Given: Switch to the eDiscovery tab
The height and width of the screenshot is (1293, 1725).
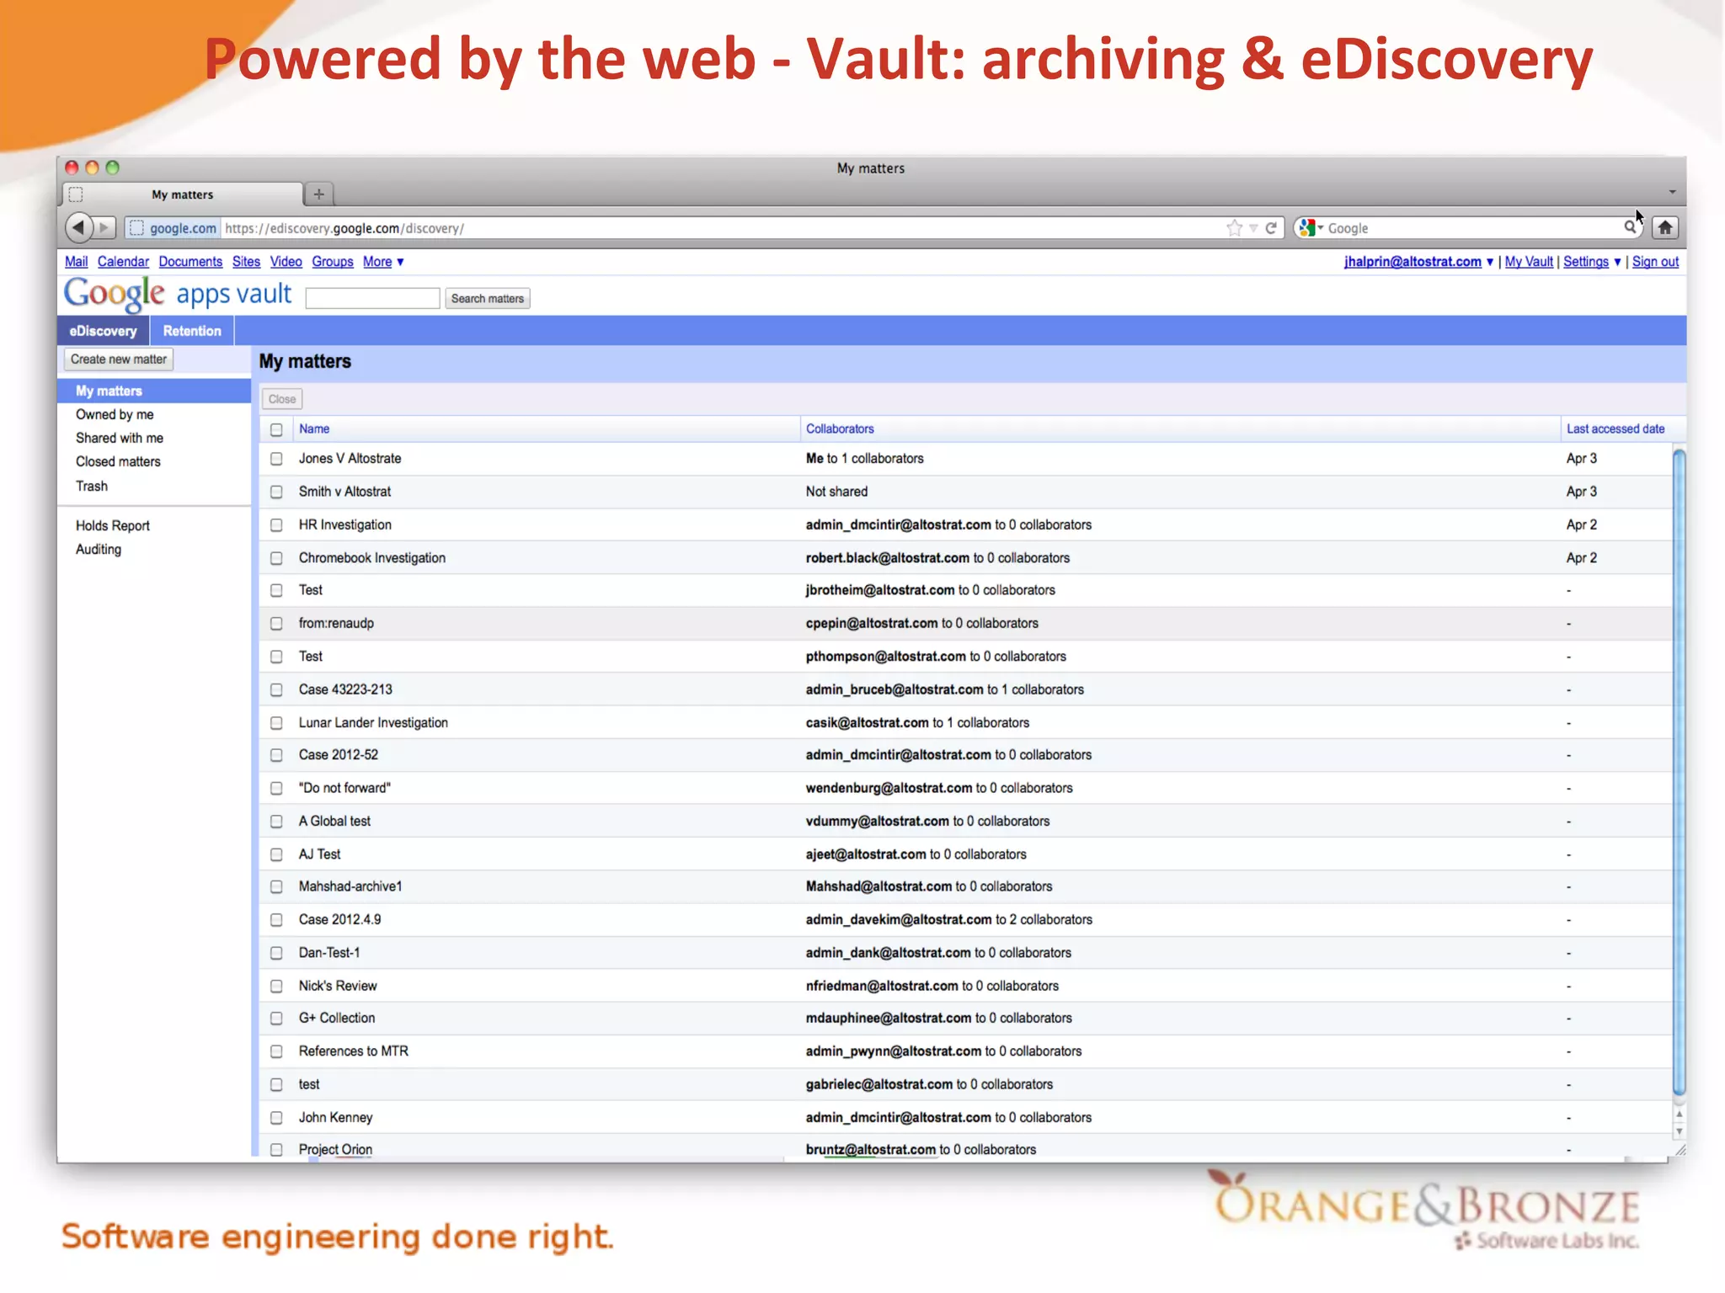Looking at the screenshot, I should (x=103, y=331).
